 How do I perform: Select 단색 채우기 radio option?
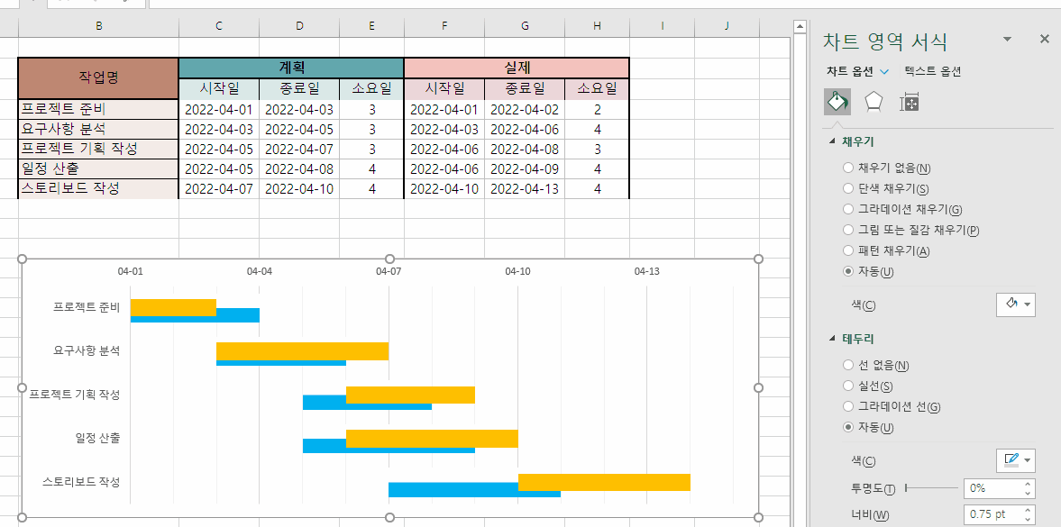[848, 189]
